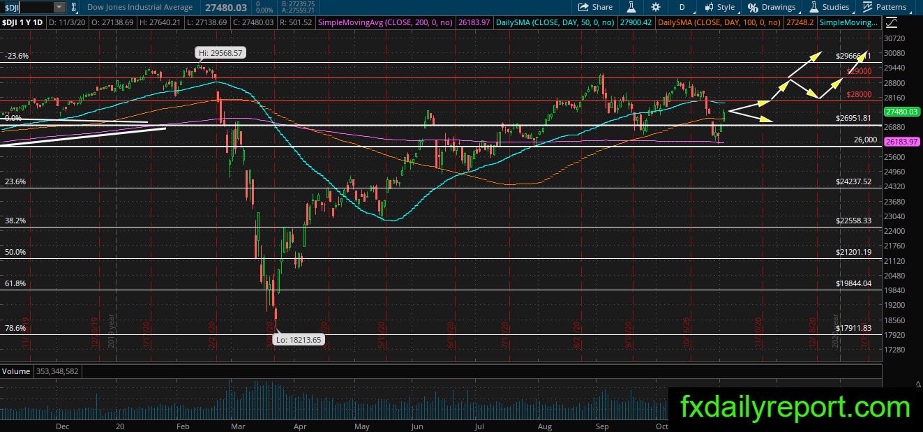
Task: Click the -23.6% Fibonacci label at top left
Action: [x=16, y=56]
